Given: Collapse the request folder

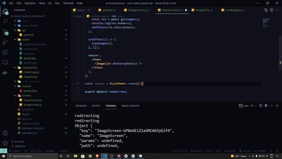Looking at the screenshot, I should pos(15,86).
